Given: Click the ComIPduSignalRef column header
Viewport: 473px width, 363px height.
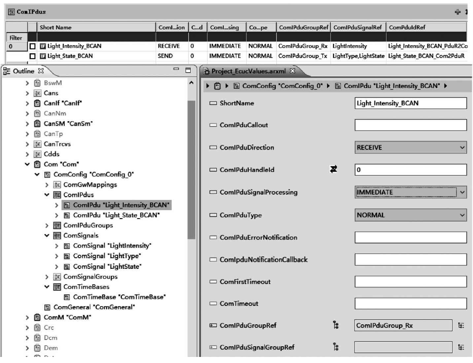Looking at the screenshot, I should 359,27.
